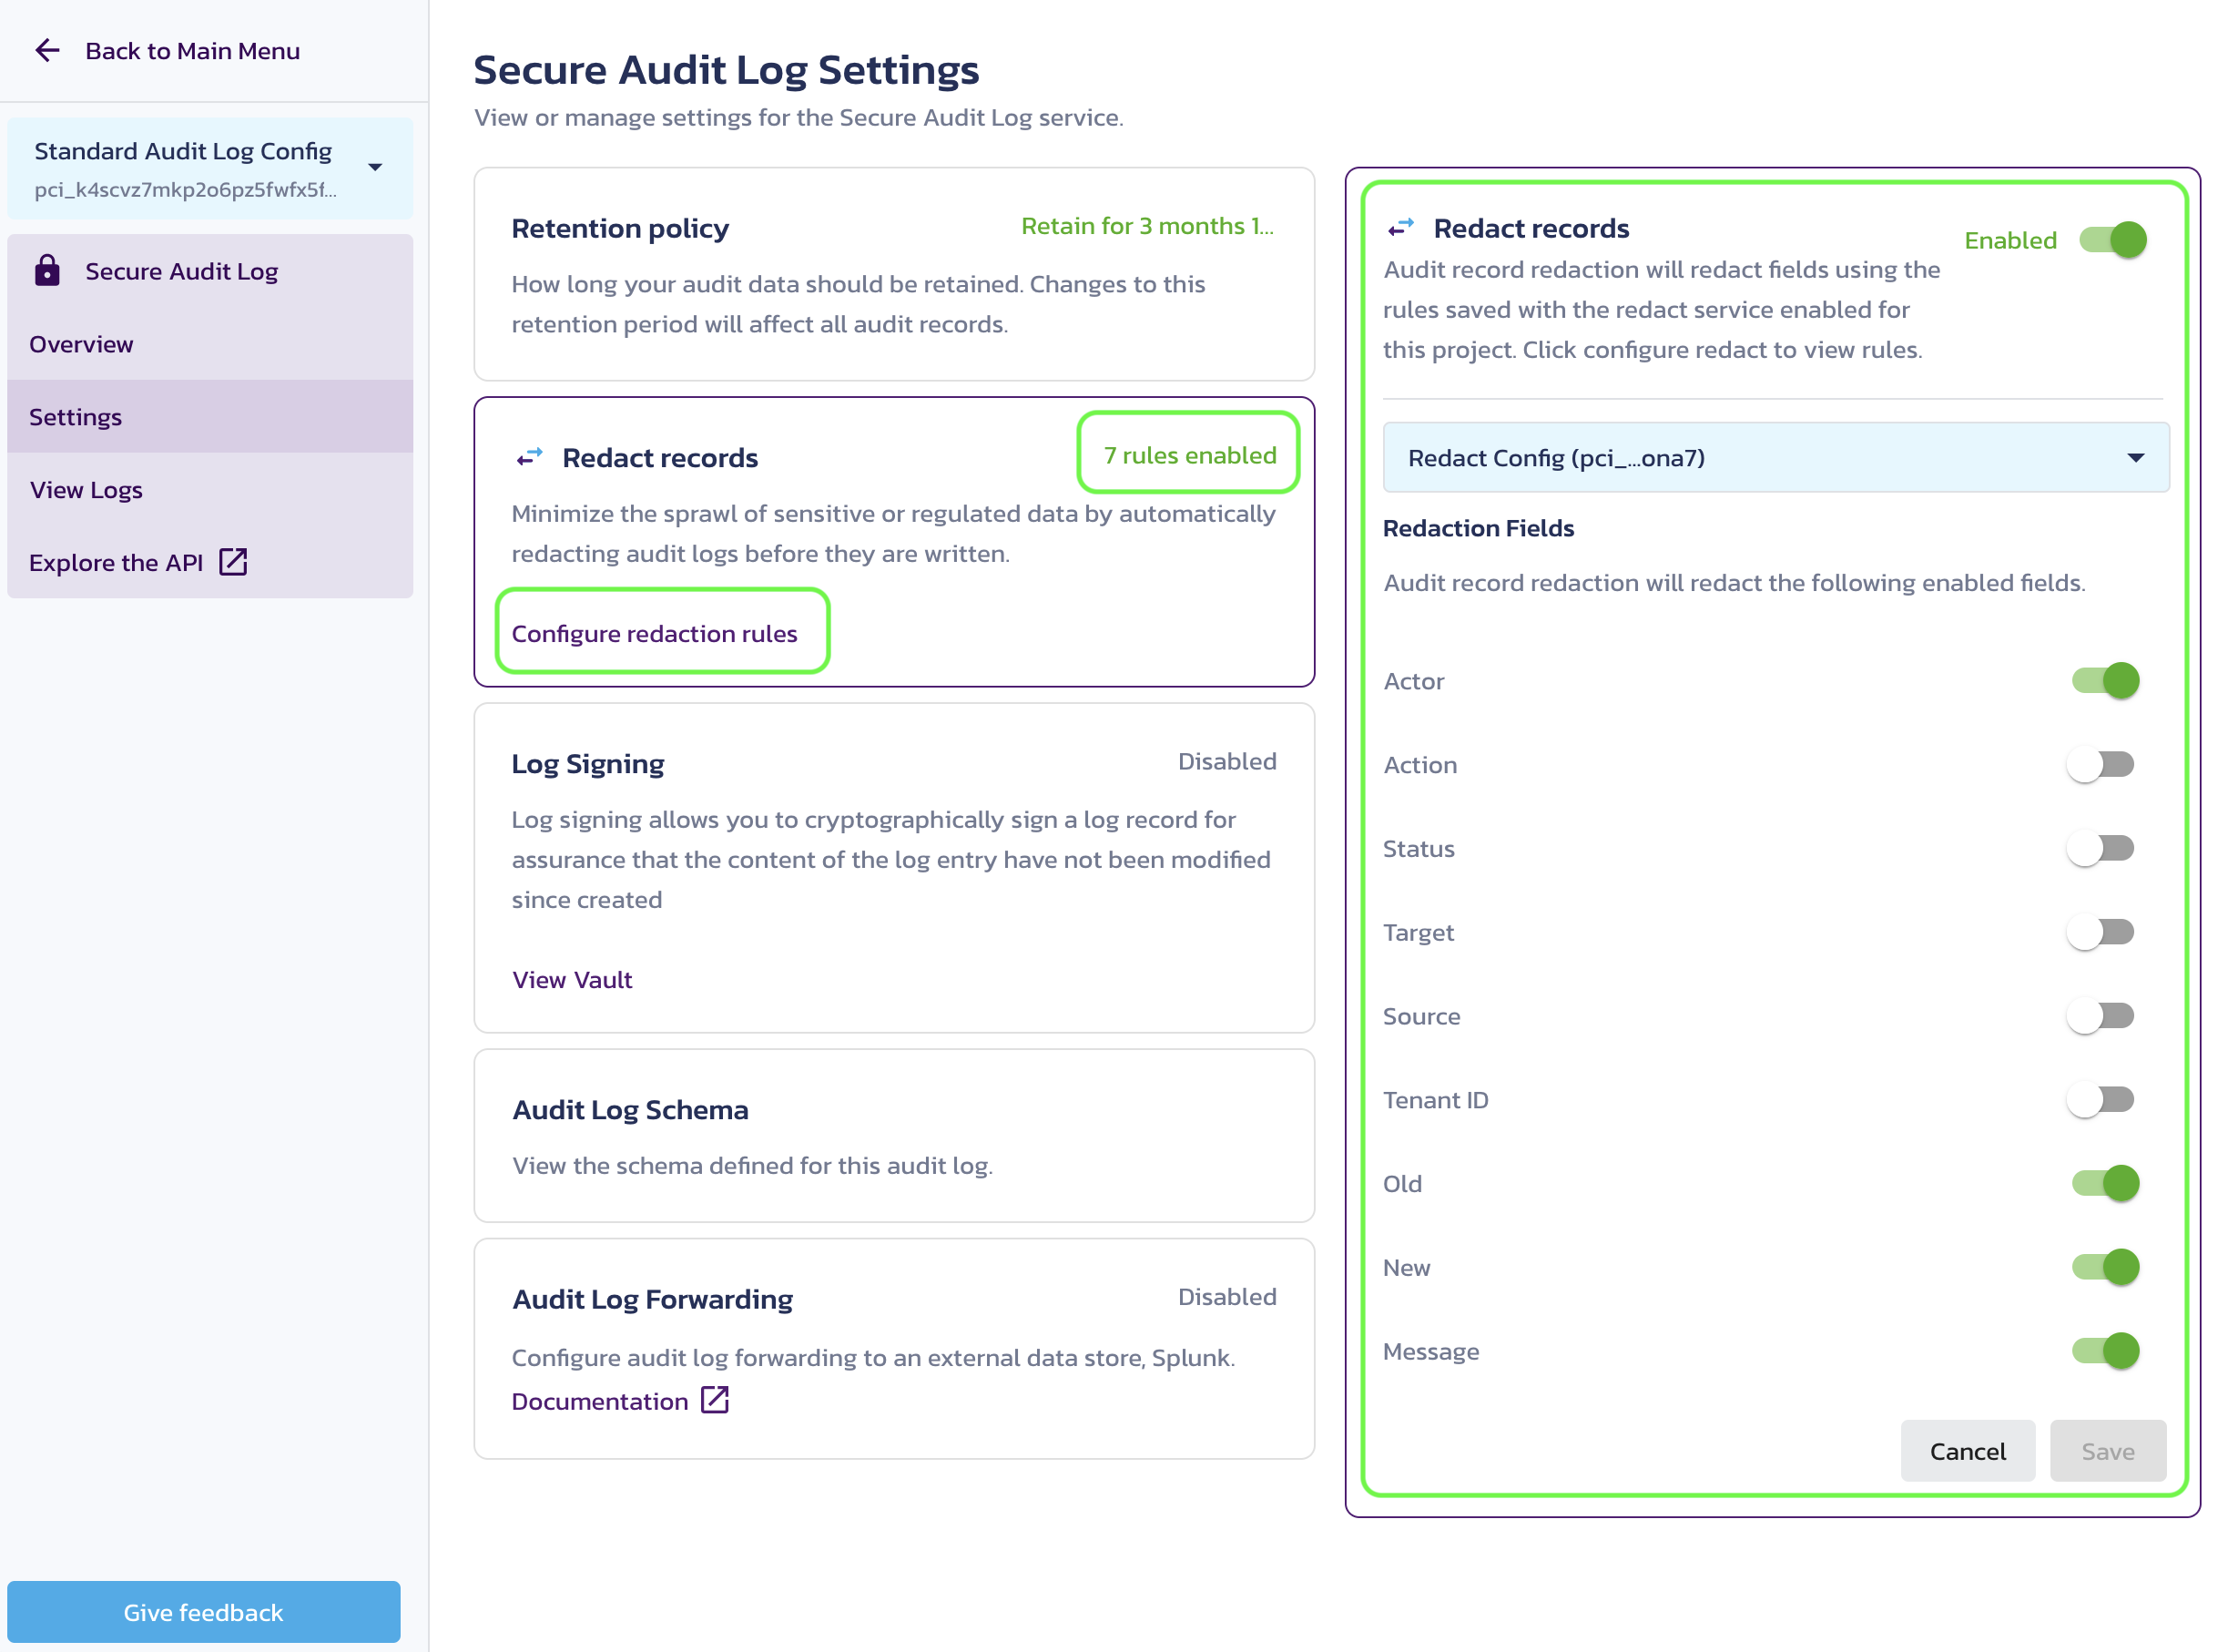Click the View Vault link
This screenshot has width=2238, height=1652.
point(572,978)
